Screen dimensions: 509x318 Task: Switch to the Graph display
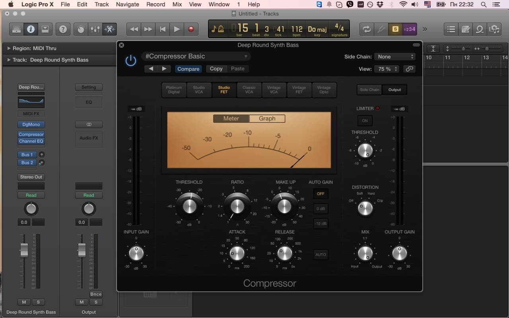[267, 118]
